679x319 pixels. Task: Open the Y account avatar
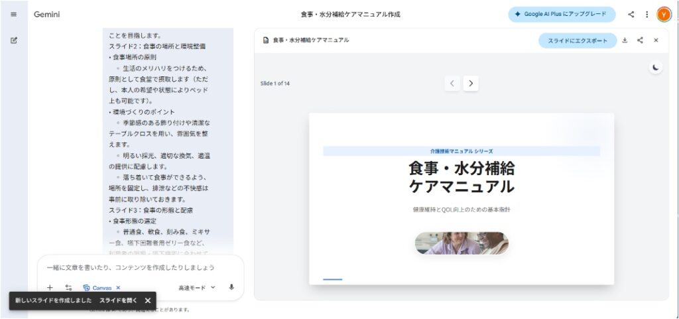664,14
